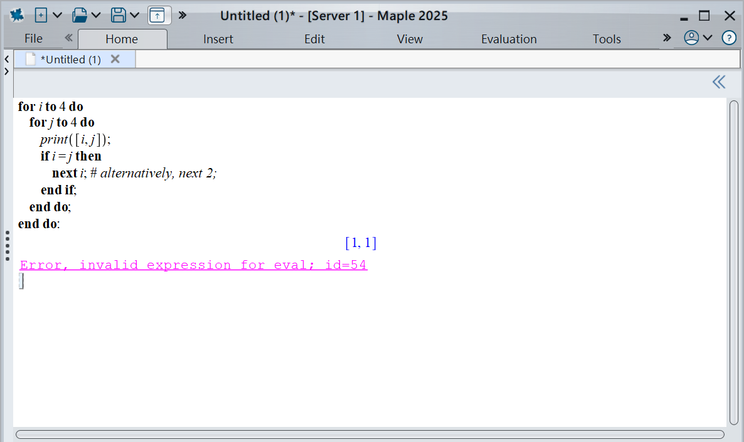Expand the Open file dropdown arrow
This screenshot has height=442, width=744.
point(96,15)
